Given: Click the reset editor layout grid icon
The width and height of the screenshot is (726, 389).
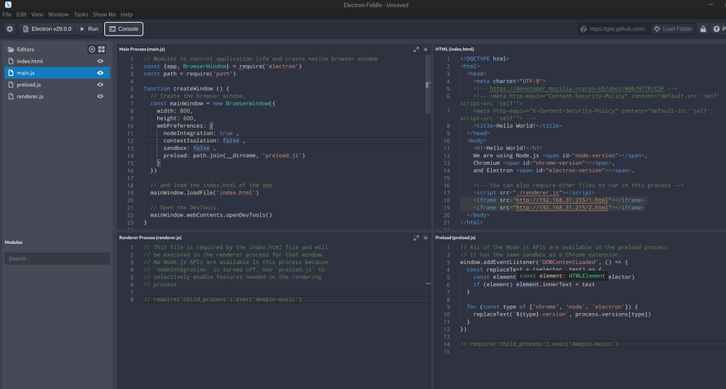Looking at the screenshot, I should 102,49.
